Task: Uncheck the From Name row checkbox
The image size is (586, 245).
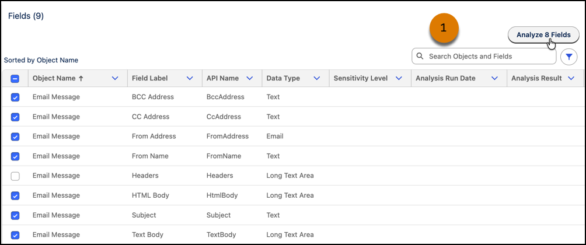Action: click(15, 156)
